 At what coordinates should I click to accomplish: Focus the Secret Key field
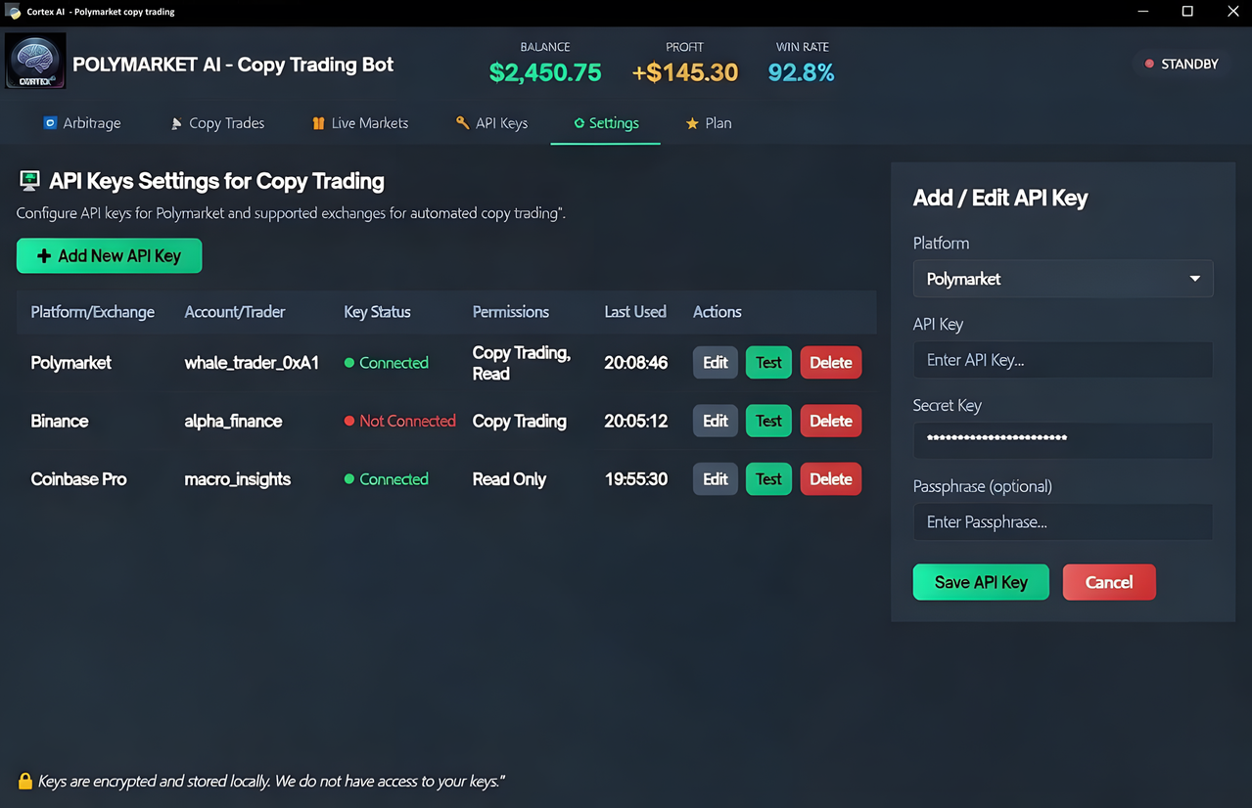click(x=1063, y=440)
